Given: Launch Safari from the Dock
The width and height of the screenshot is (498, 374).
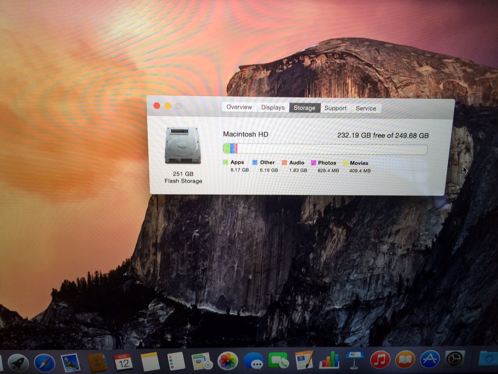Looking at the screenshot, I should pos(44,363).
